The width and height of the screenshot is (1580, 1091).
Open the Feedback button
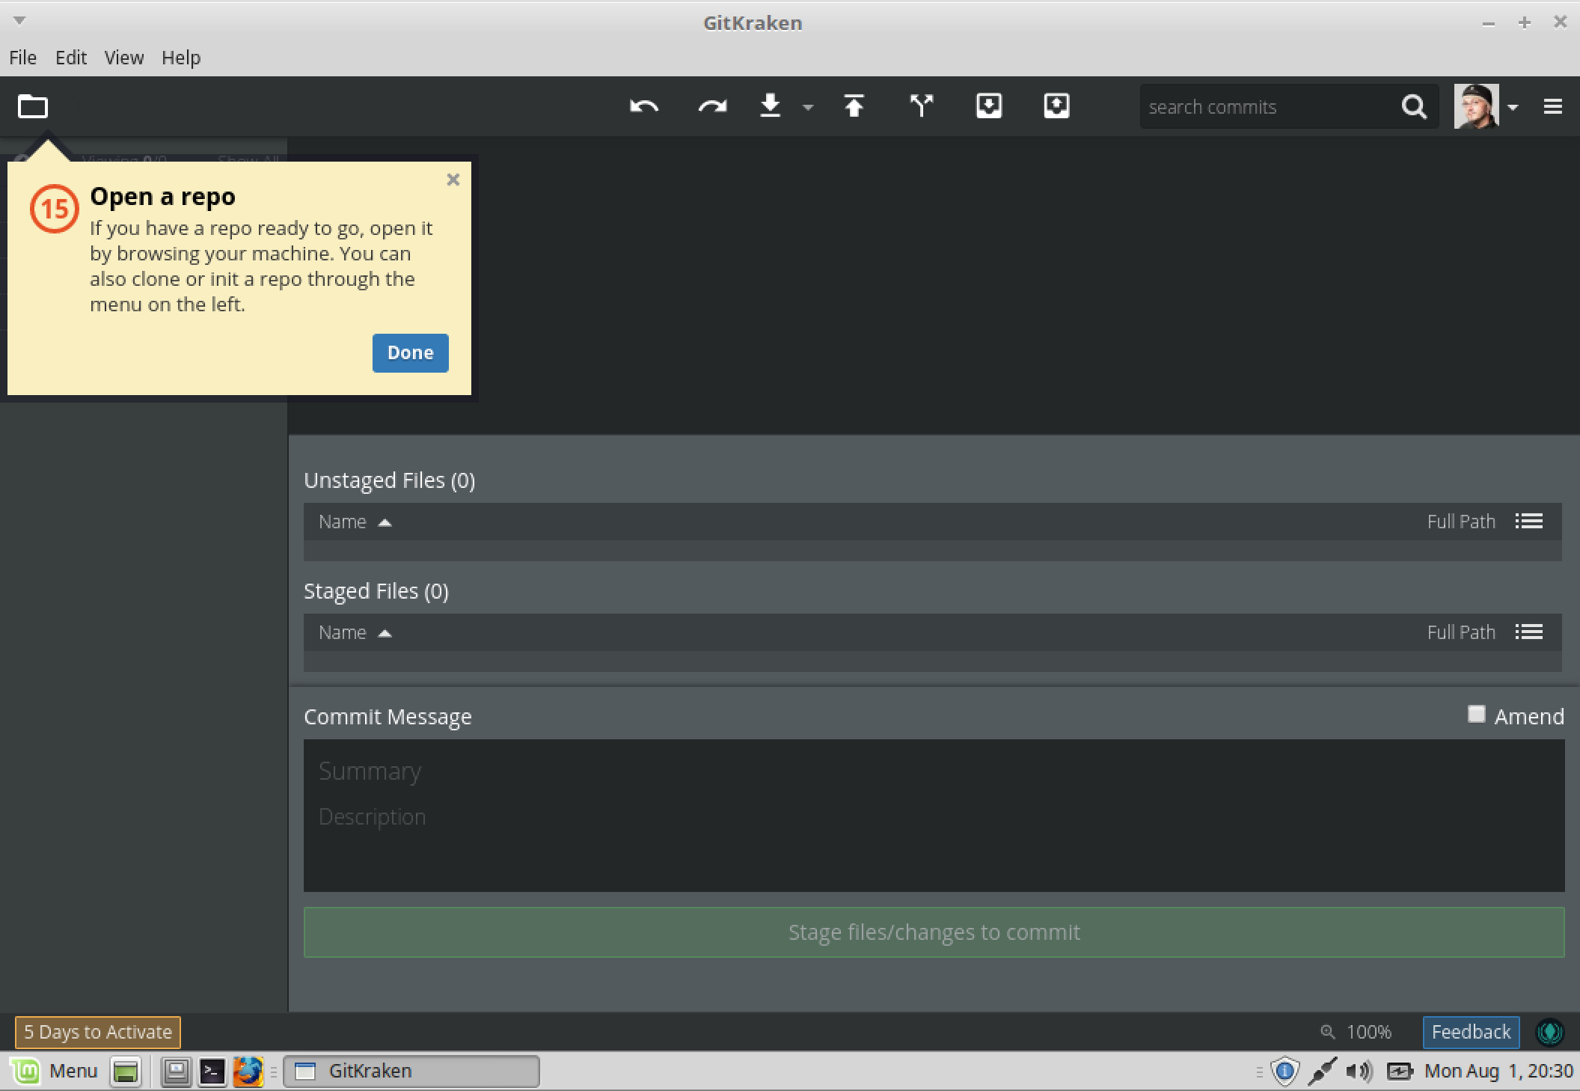[1471, 1032]
